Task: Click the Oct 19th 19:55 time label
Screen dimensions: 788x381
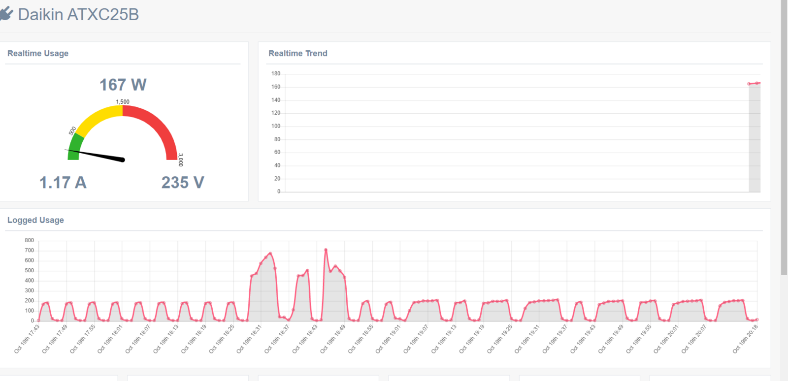Action: coord(639,339)
